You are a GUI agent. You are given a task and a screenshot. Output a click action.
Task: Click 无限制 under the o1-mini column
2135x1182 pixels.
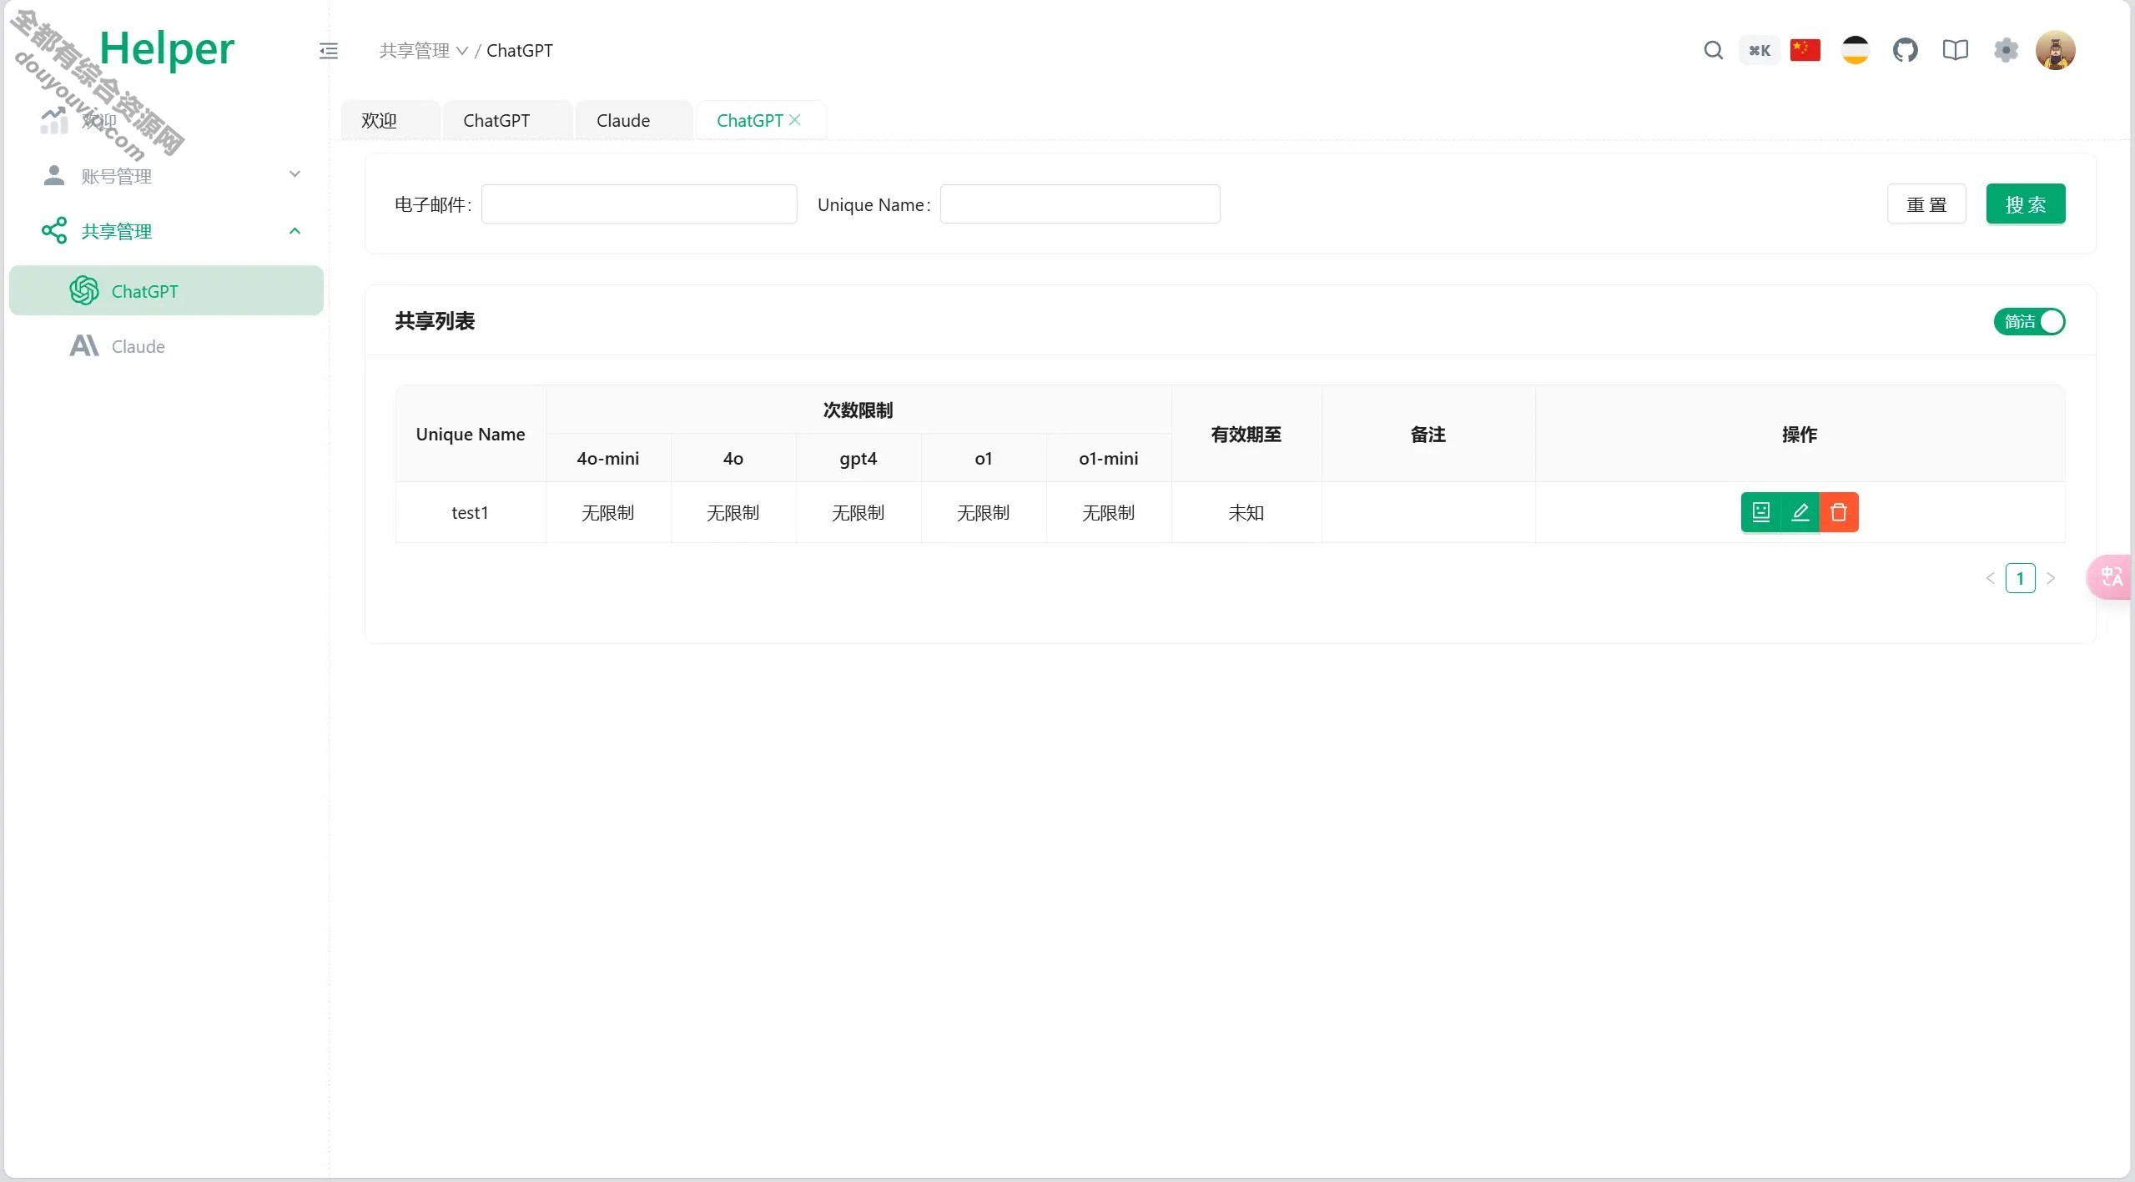point(1109,512)
